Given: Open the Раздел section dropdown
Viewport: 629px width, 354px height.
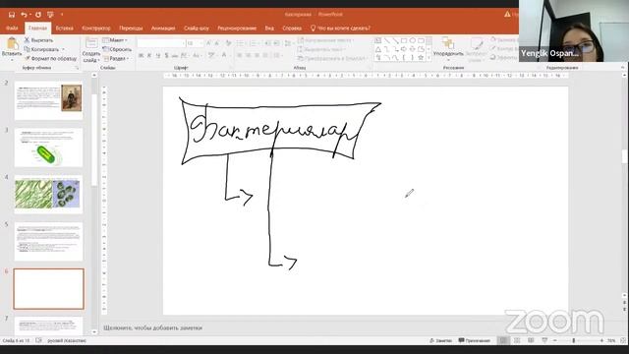Looking at the screenshot, I should coord(116,59).
